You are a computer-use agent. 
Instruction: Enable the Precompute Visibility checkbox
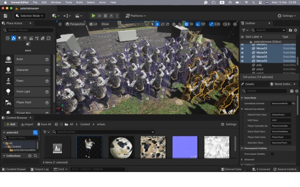[x=272, y=154]
